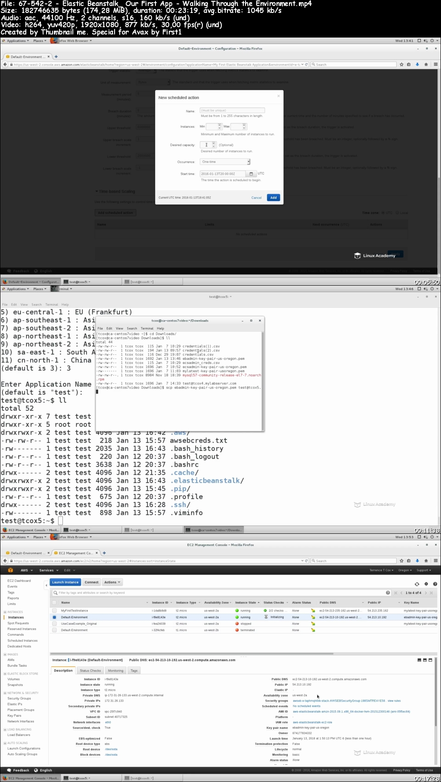Maximize the detail pane with rightmost layout icon
The width and height of the screenshot is (441, 782).
coord(430,660)
